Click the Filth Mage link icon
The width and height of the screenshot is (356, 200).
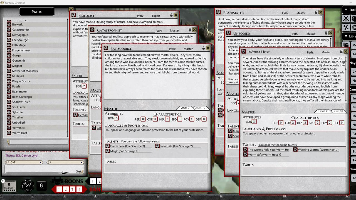click(9, 45)
